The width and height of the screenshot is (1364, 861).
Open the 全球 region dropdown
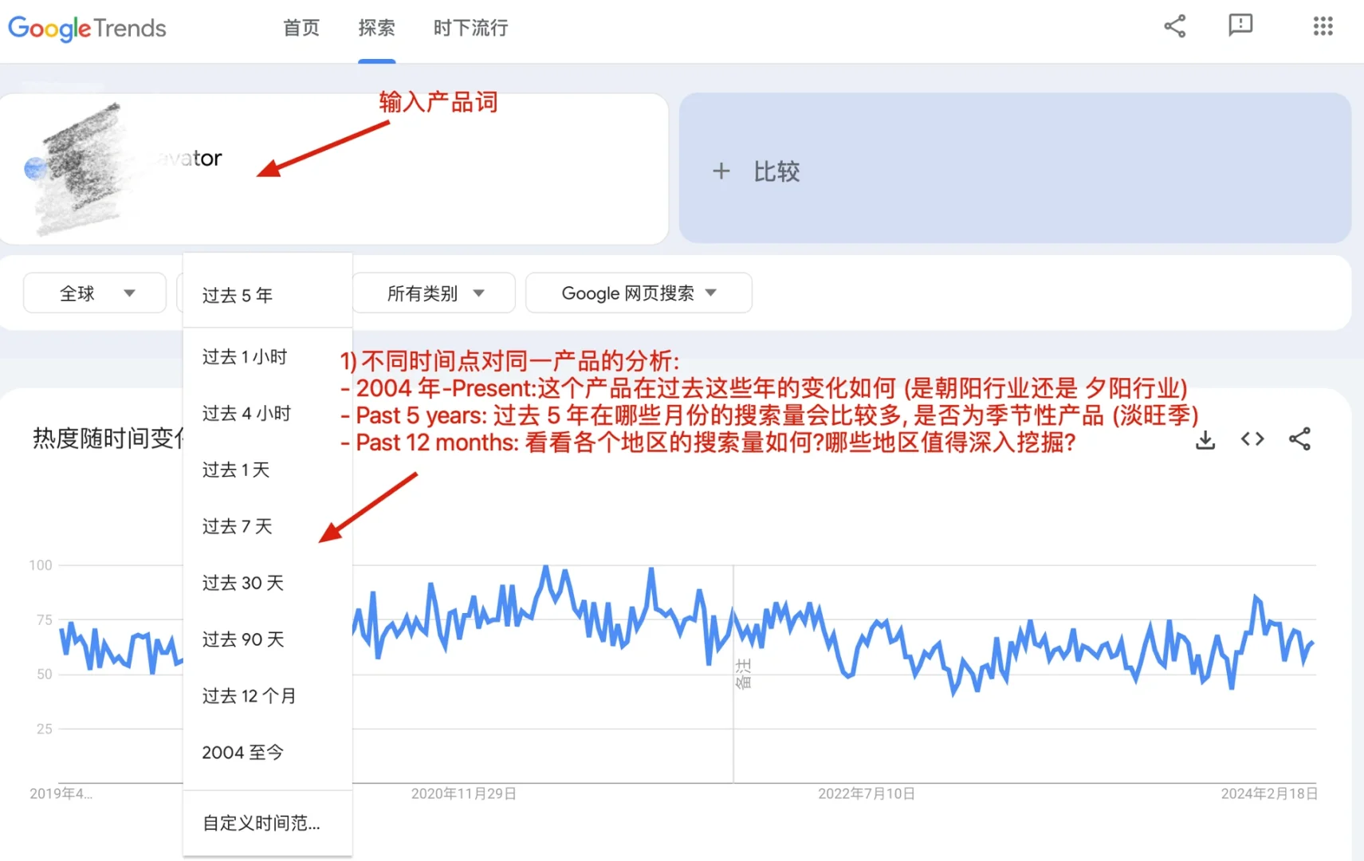tap(94, 293)
